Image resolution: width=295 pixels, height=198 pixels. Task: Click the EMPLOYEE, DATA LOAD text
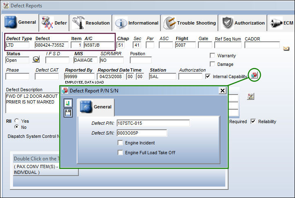pos(84,82)
